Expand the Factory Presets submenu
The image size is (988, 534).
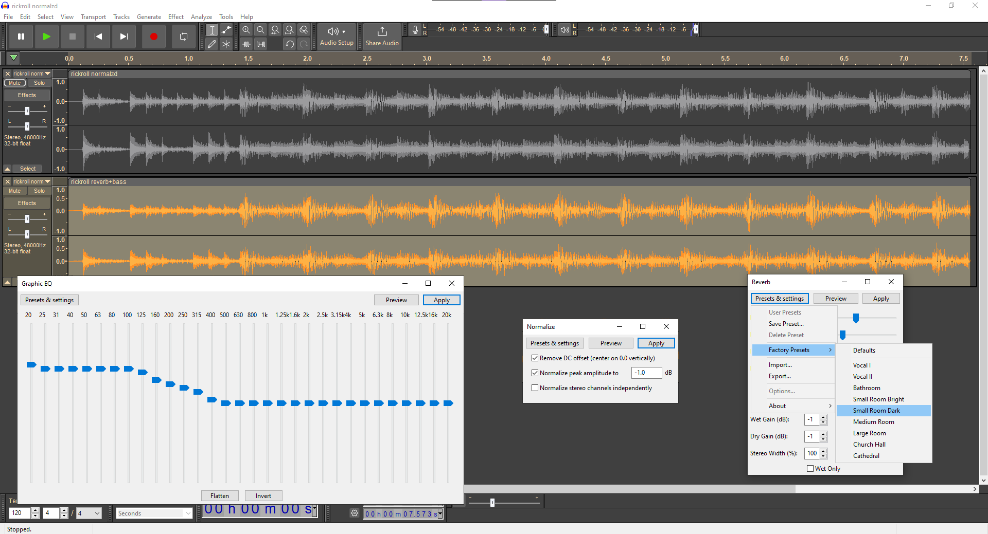click(793, 350)
